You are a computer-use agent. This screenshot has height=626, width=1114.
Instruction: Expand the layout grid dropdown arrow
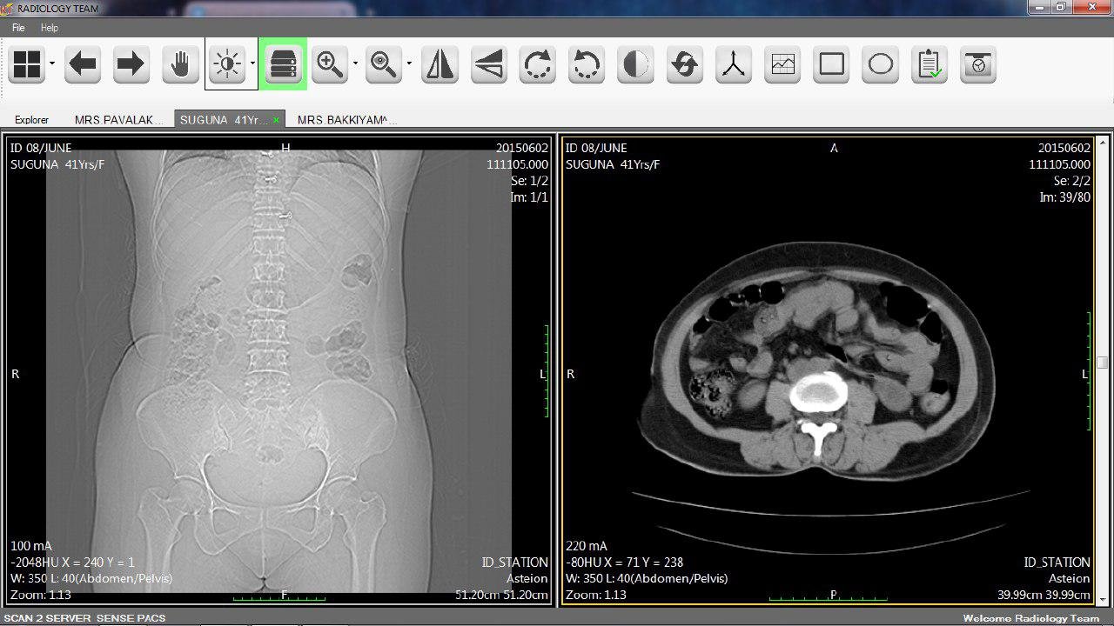tap(52, 63)
